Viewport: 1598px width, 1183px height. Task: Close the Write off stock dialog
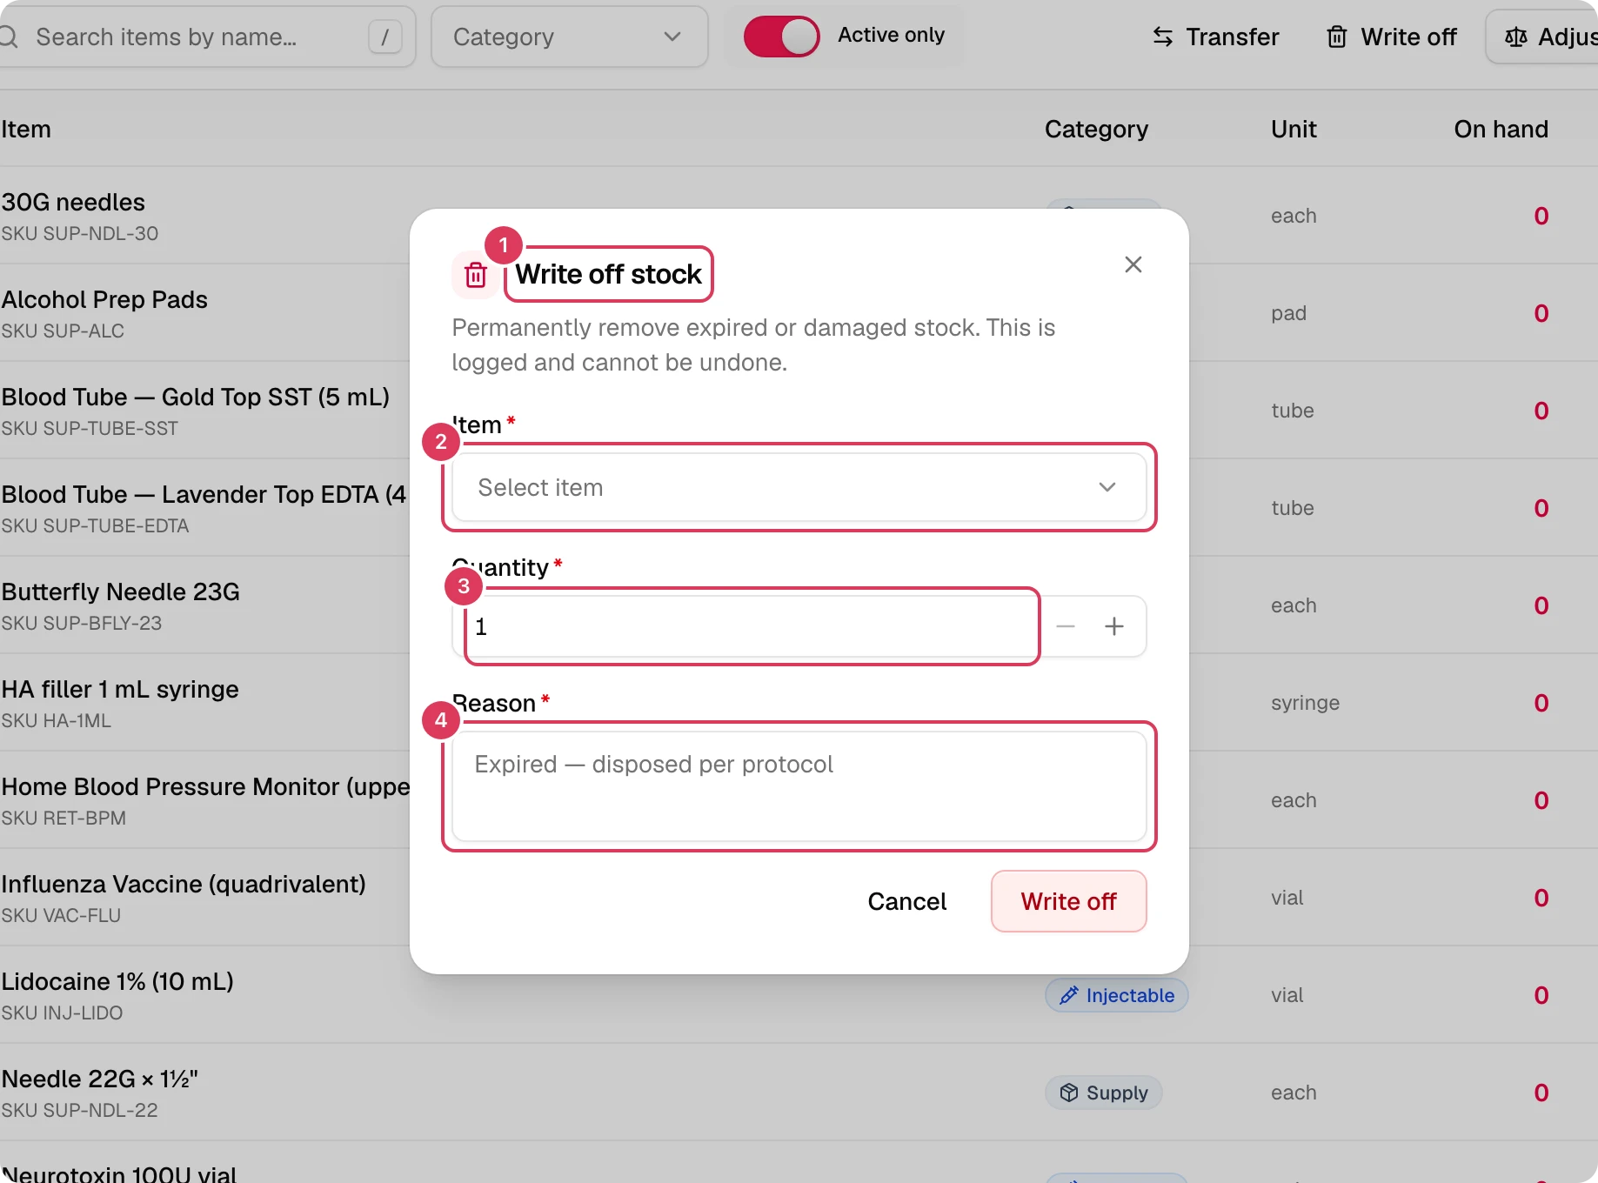point(1133,264)
